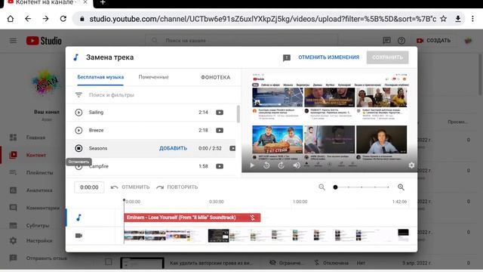Select the Campfire track row
The image size is (483, 272).
(151, 166)
